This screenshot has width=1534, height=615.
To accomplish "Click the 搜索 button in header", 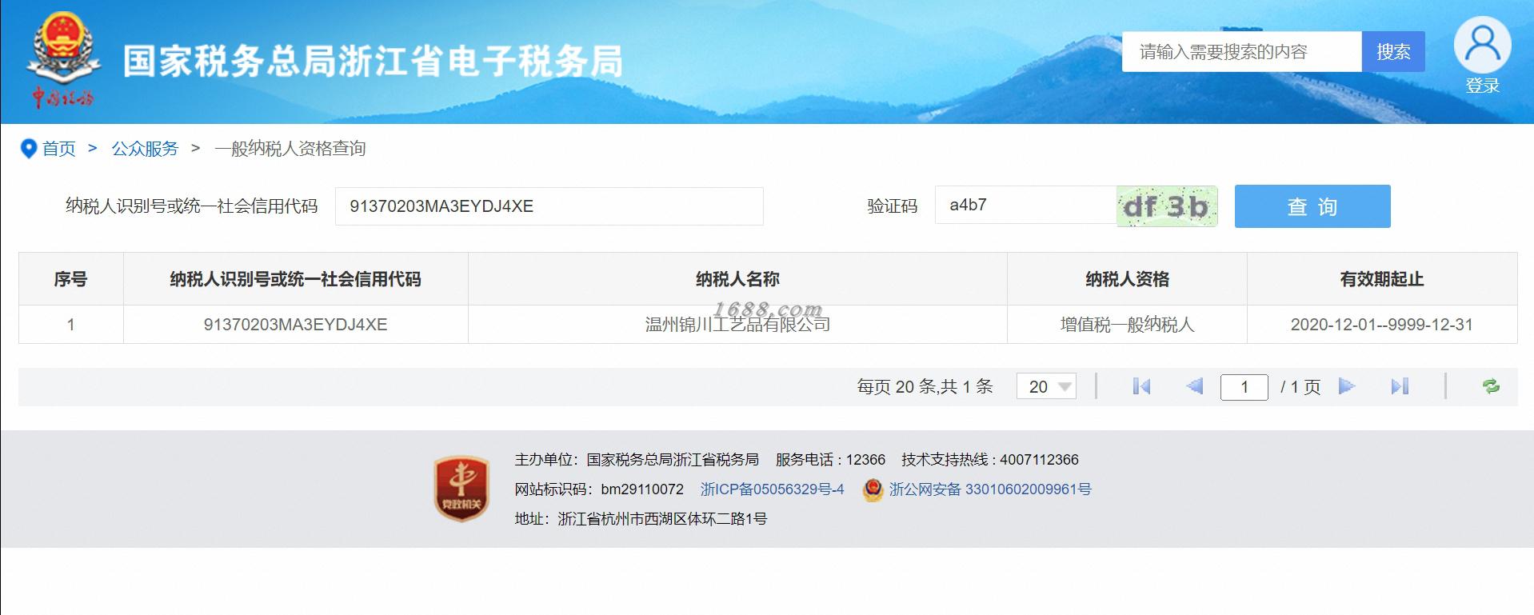I will 1393,52.
